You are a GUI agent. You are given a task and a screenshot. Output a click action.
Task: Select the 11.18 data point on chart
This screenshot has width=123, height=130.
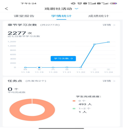[x=25, y=67]
